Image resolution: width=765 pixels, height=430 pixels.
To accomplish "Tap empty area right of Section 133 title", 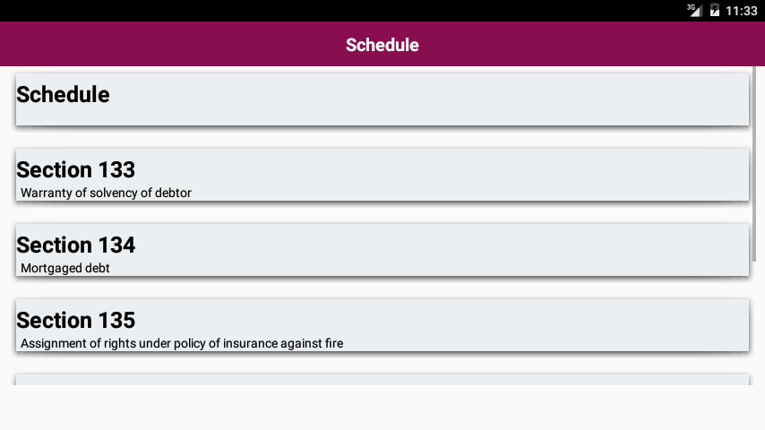I will [x=448, y=170].
